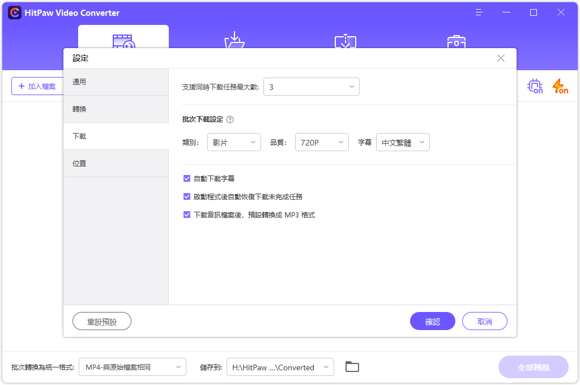Screen dimensions: 580x385
Task: Select the 下載 settings tab
Action: [116, 136]
